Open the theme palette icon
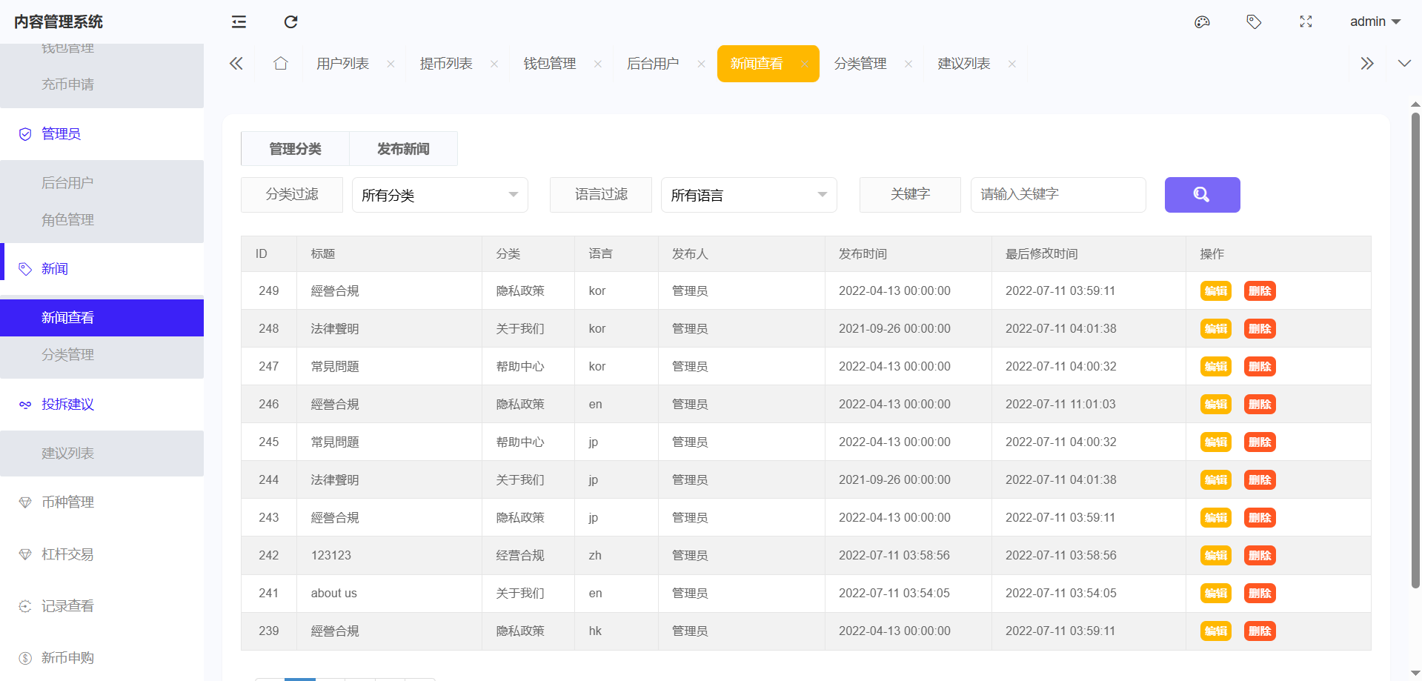The width and height of the screenshot is (1422, 681). pos(1202,22)
